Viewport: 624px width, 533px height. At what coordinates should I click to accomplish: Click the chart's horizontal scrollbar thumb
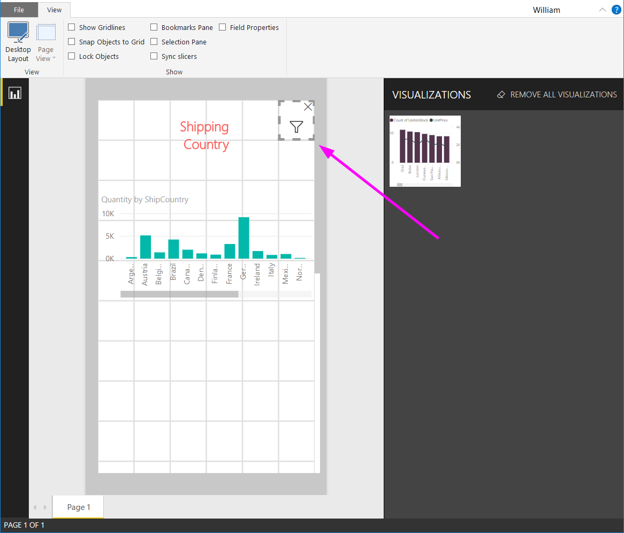pyautogui.click(x=179, y=294)
